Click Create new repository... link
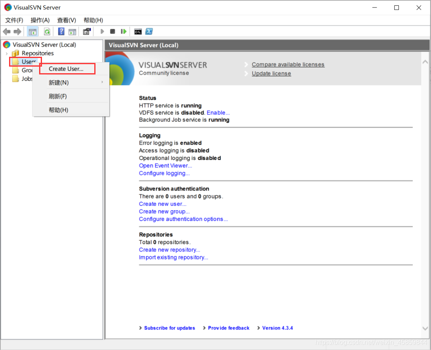This screenshot has height=350, width=431. tap(169, 250)
